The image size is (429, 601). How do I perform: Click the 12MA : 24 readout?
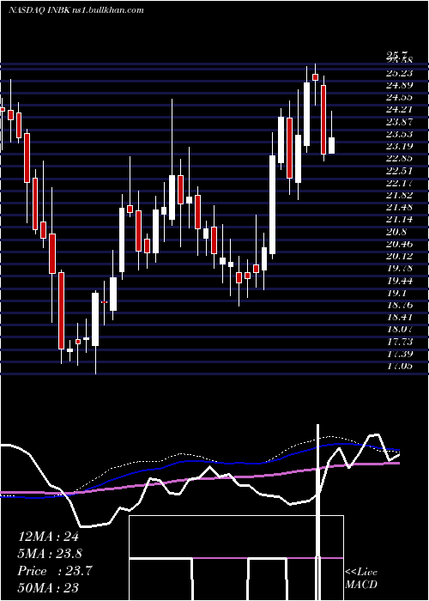(48, 537)
